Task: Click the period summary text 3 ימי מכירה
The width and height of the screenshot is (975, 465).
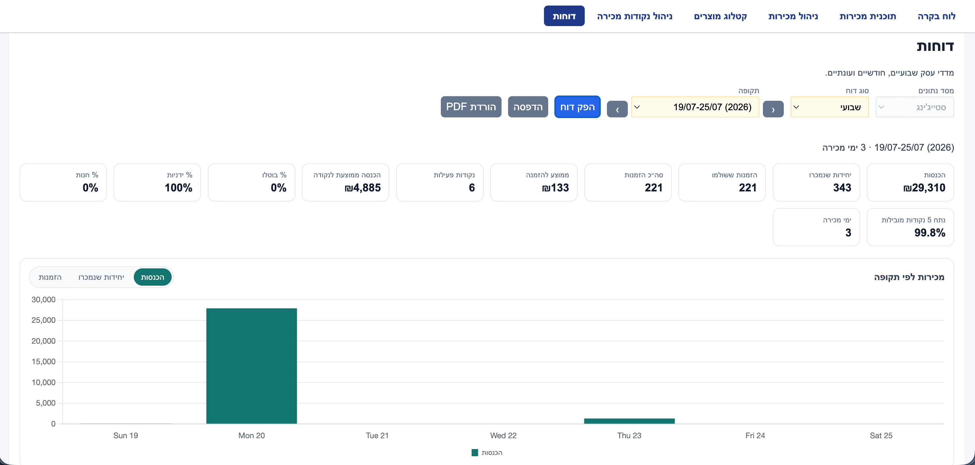Action: 844,148
